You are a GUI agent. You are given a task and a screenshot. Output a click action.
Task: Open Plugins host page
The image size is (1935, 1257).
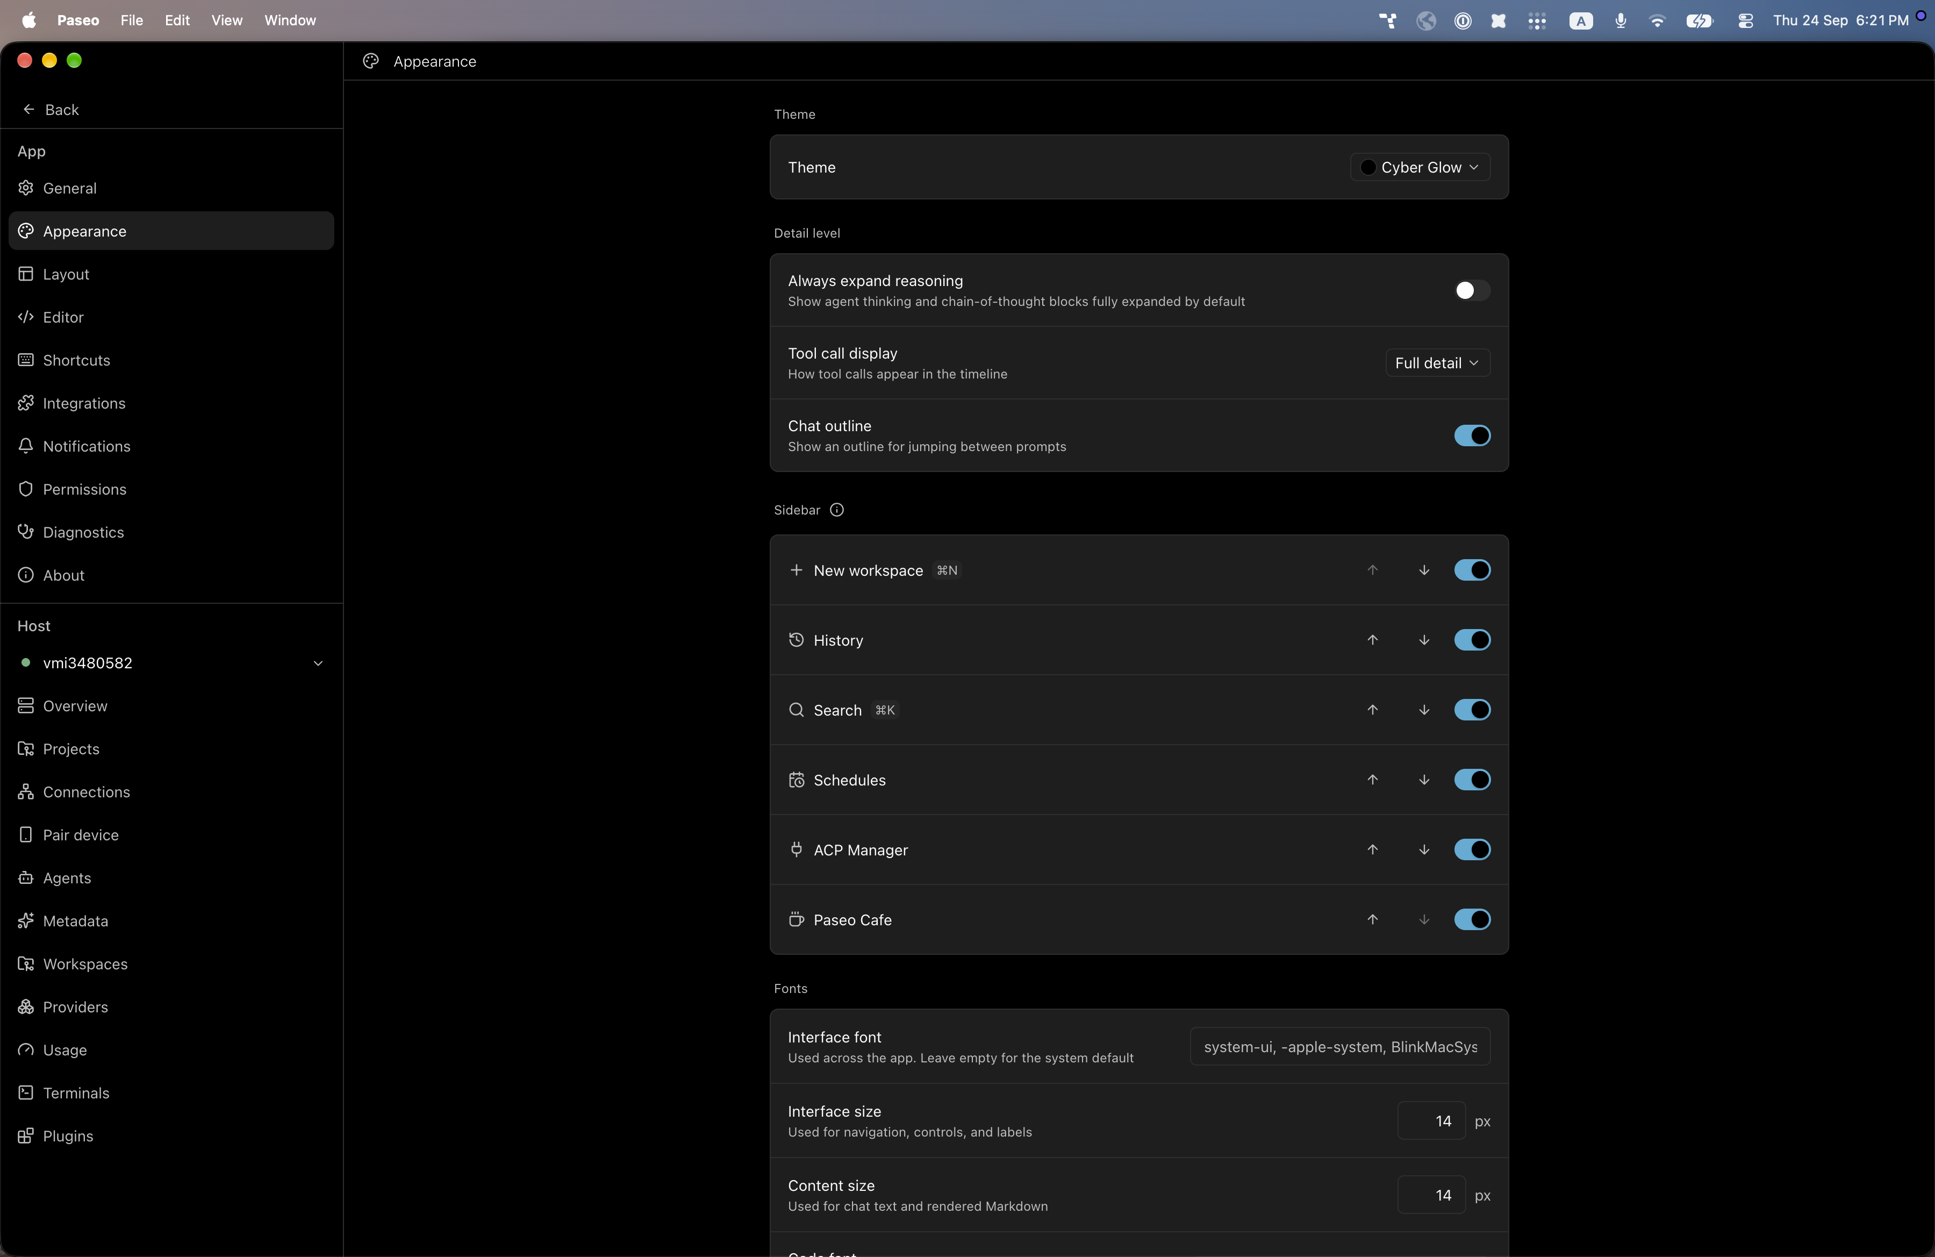(x=171, y=1136)
